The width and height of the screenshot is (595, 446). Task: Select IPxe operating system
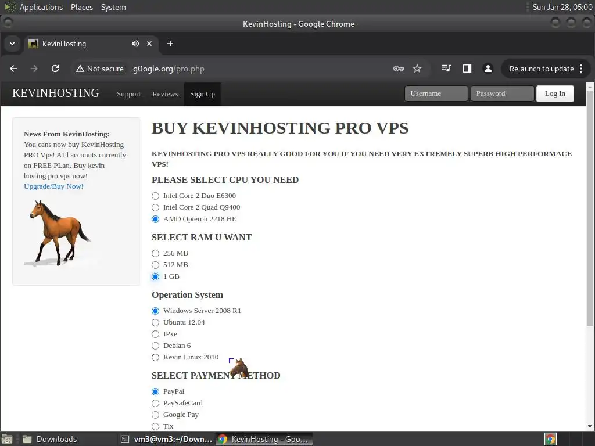tap(155, 334)
